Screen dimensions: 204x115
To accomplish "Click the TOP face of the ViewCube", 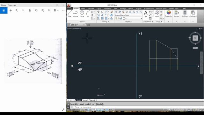I will pyautogui.click(x=195, y=38).
